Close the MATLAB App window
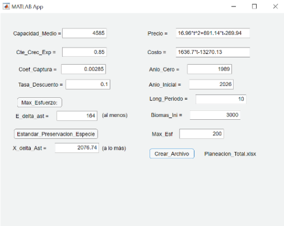Image resolution: width=284 pixels, height=226 pixels. (276, 7)
